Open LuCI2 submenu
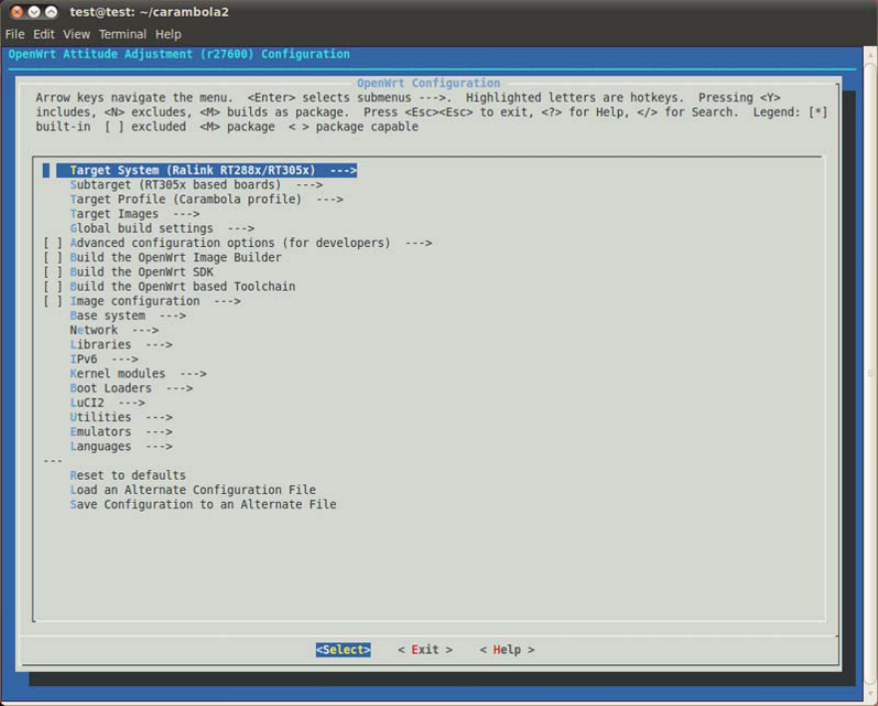Screen dimensions: 878x706 click(x=107, y=403)
